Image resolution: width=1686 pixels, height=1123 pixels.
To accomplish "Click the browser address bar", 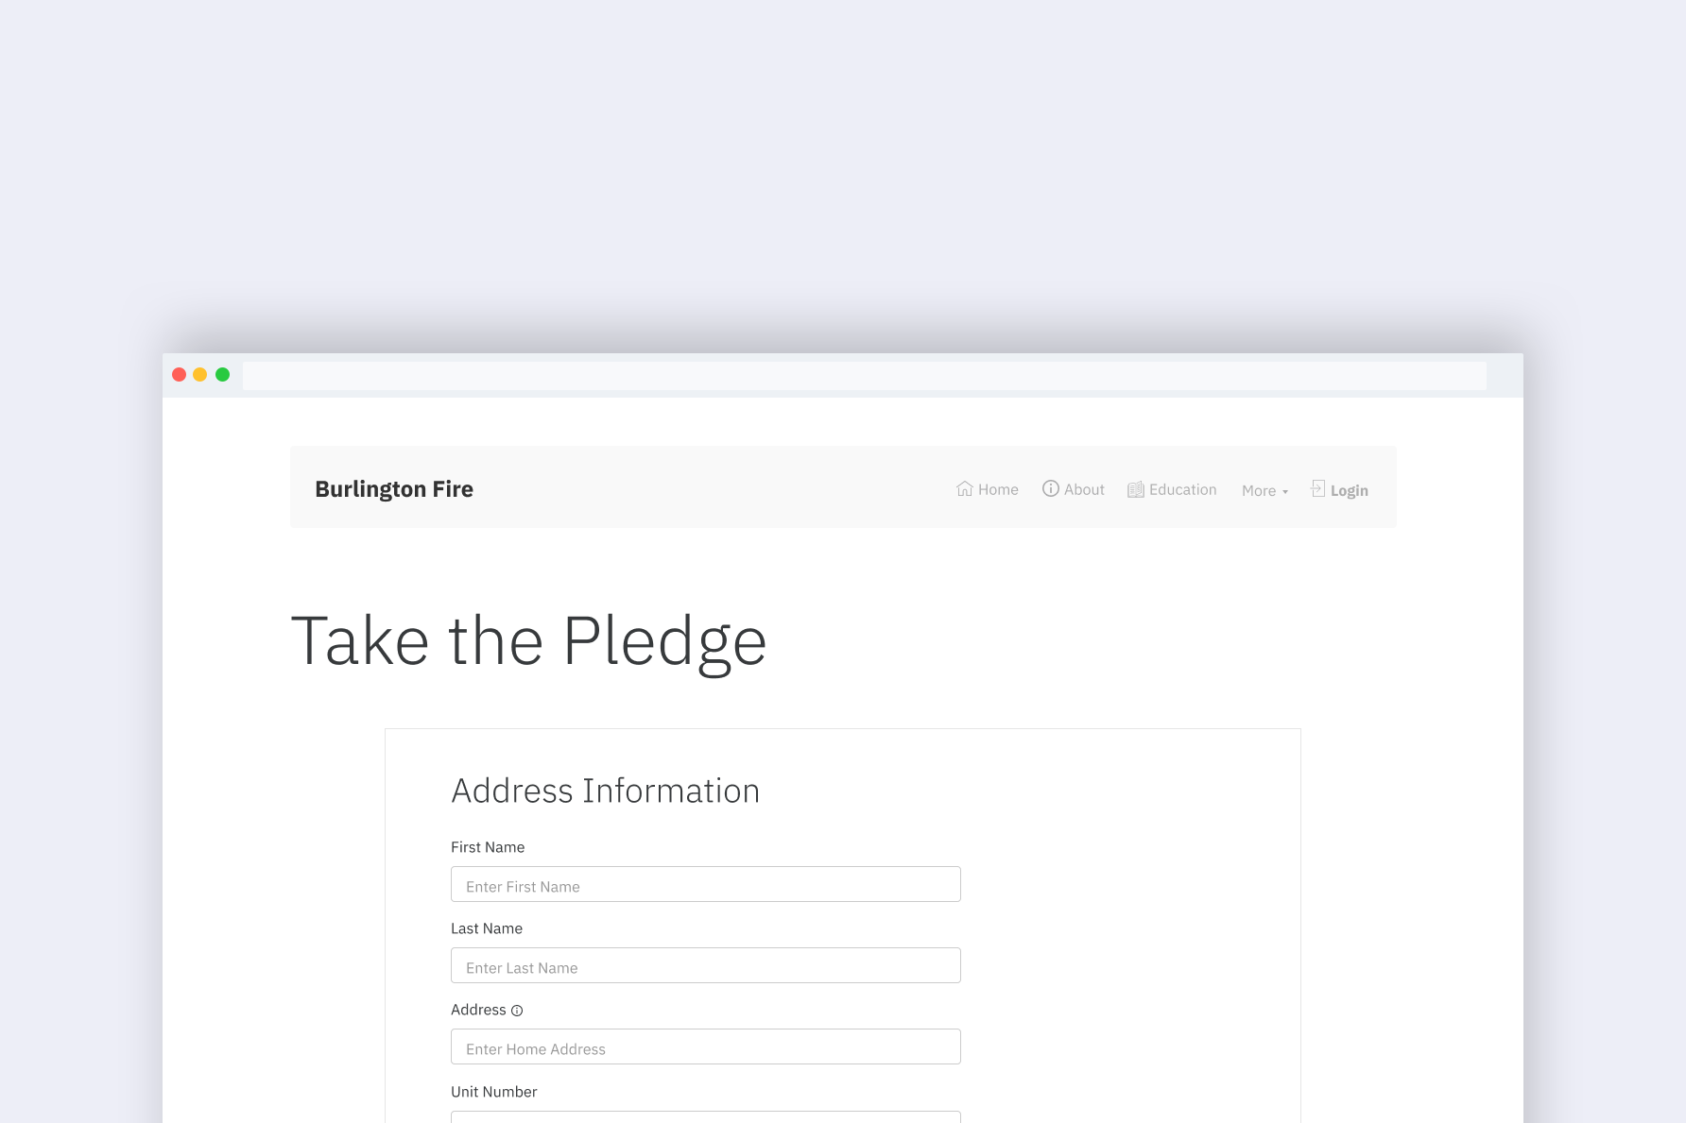I will 865,376.
